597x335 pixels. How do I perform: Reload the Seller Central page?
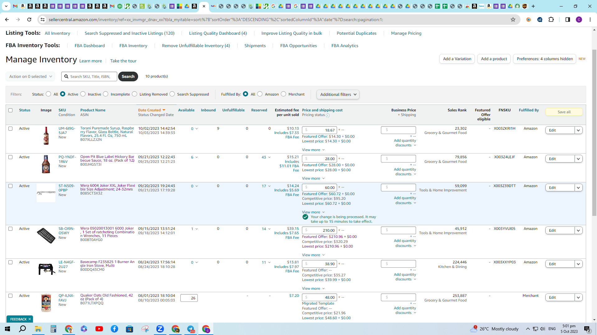click(x=29, y=20)
